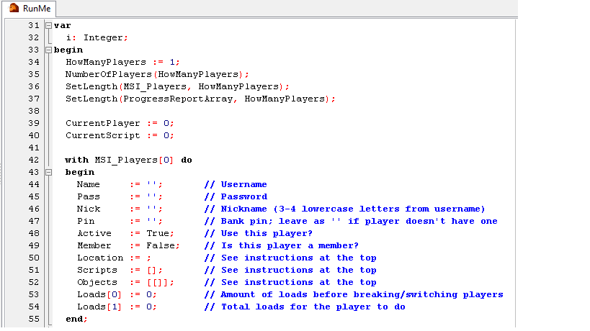
Task: Click line number 41 in the gutter
Action: (x=33, y=148)
